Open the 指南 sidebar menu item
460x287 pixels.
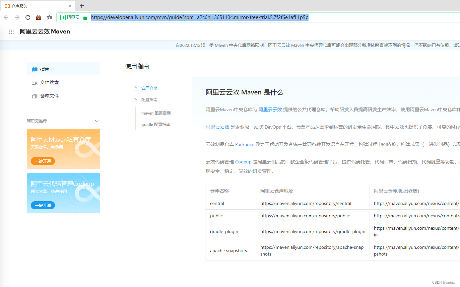tap(63, 69)
